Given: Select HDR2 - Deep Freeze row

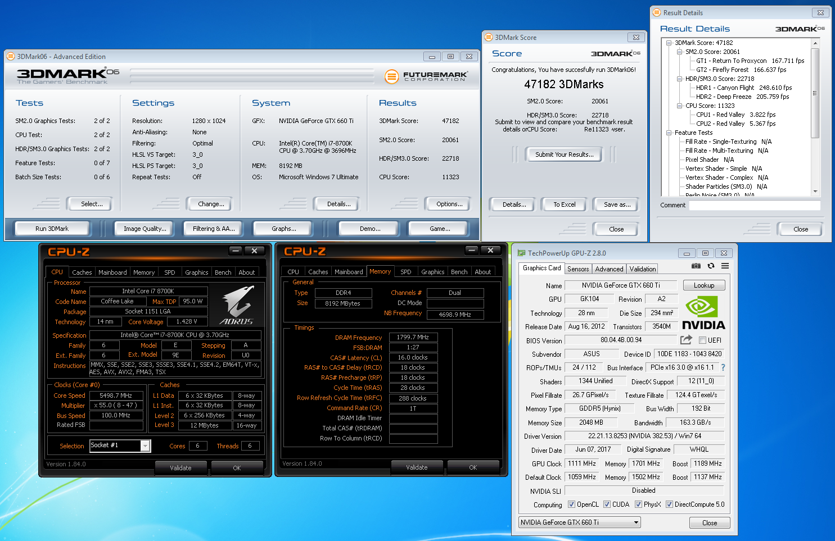Looking at the screenshot, I should tap(742, 97).
